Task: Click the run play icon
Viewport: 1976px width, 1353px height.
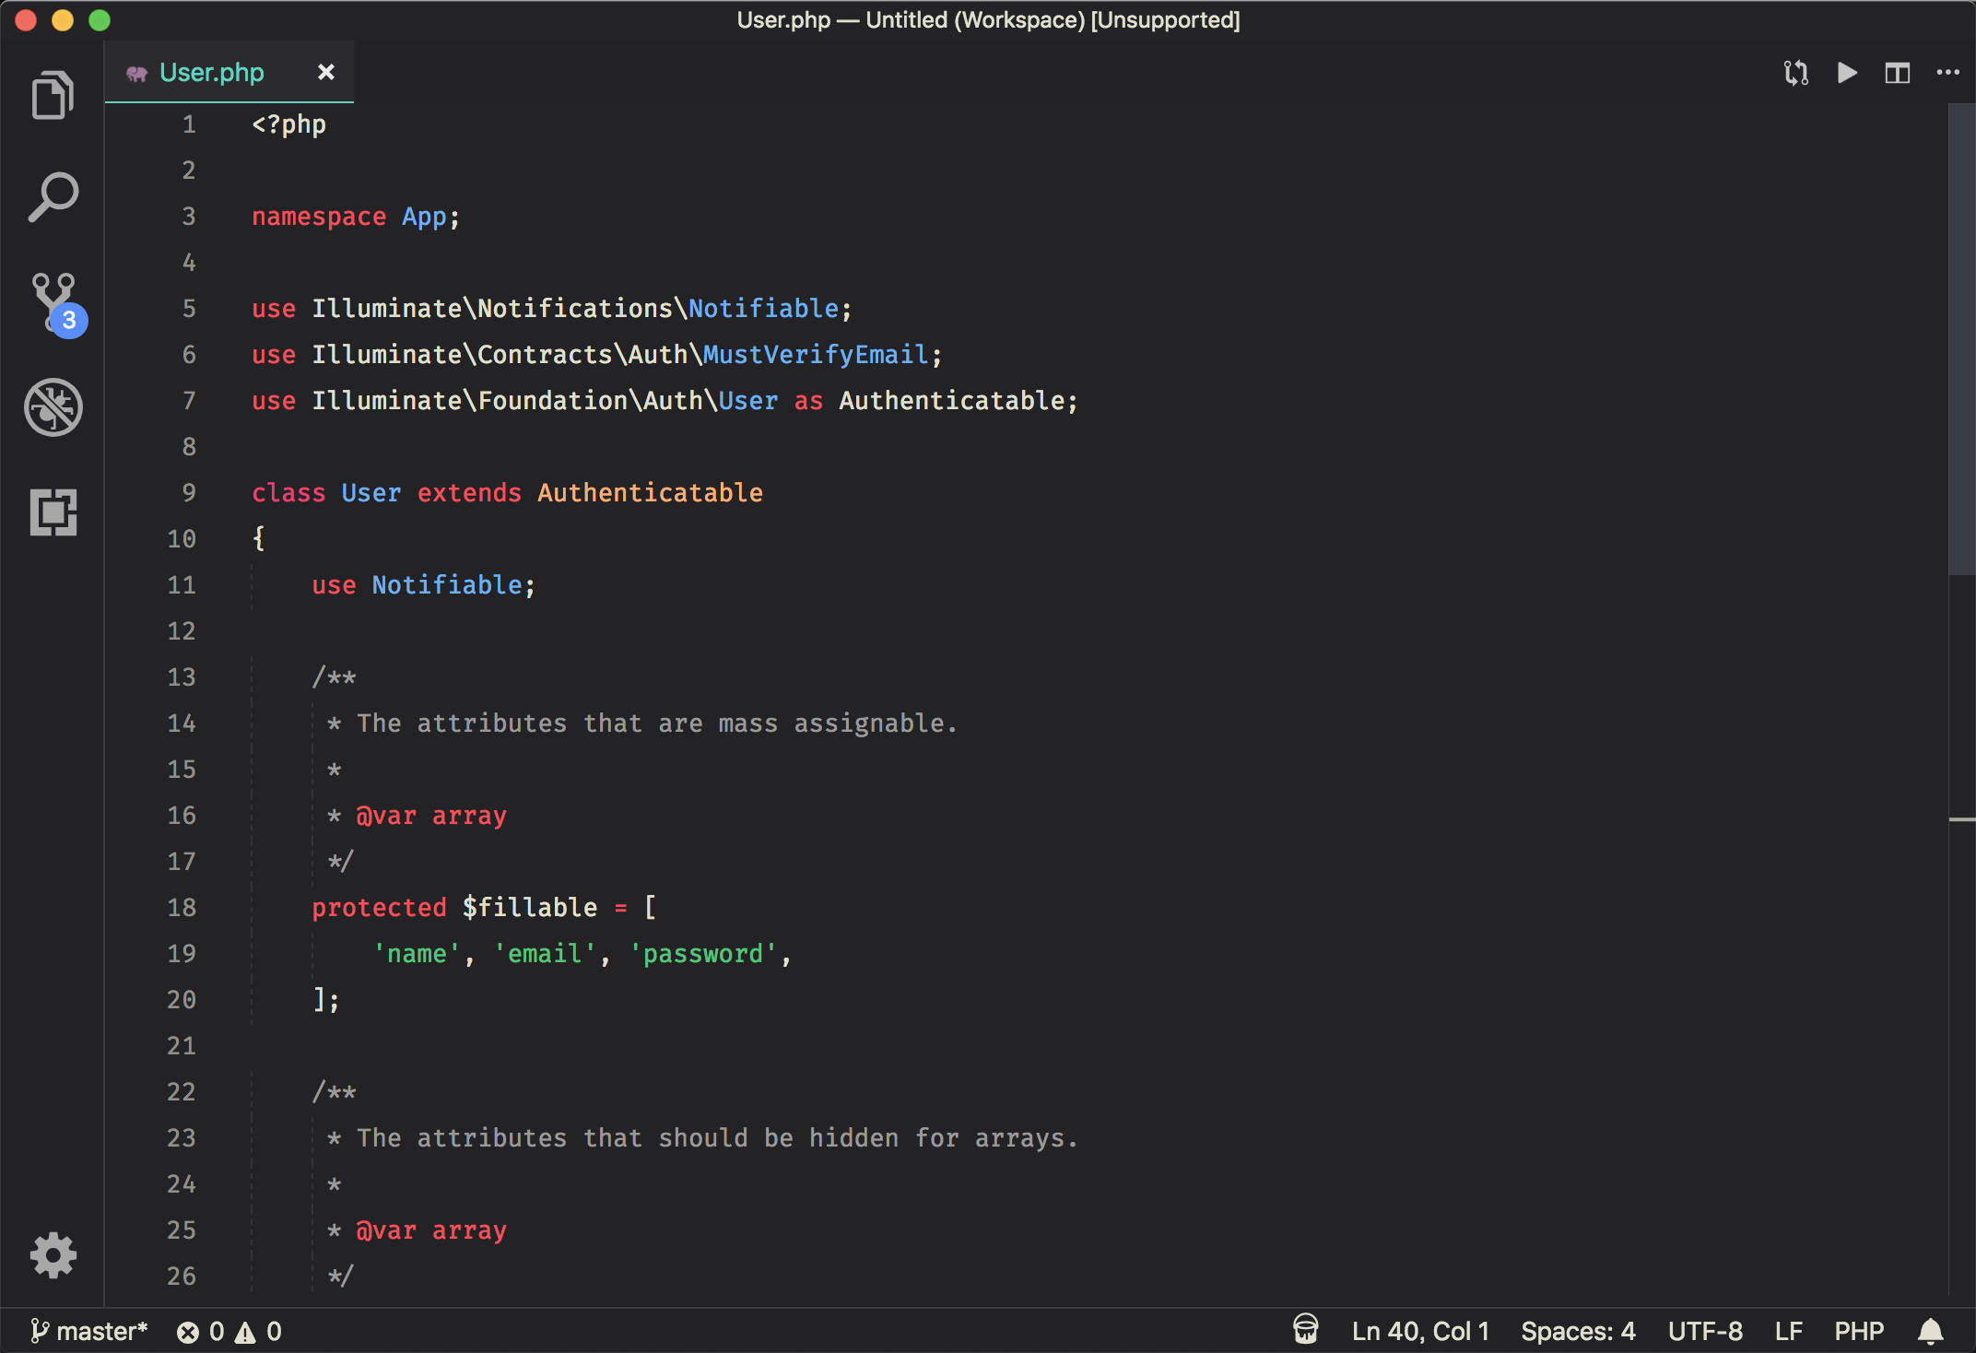Action: coord(1846,73)
